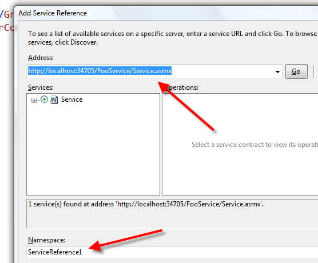
Task: Click the Go button
Action: [x=296, y=71]
